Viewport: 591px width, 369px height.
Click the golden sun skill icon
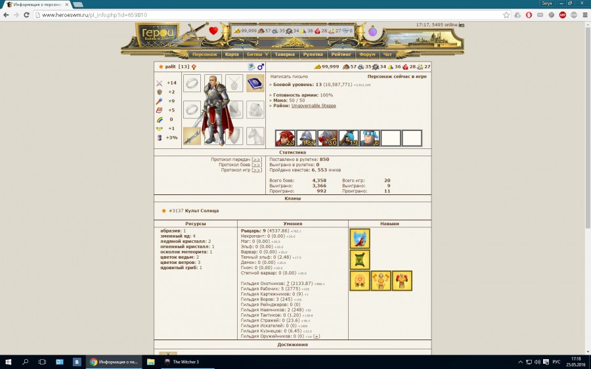click(360, 281)
